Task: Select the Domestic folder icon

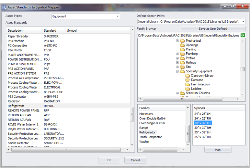Action: pyautogui.click(x=188, y=80)
